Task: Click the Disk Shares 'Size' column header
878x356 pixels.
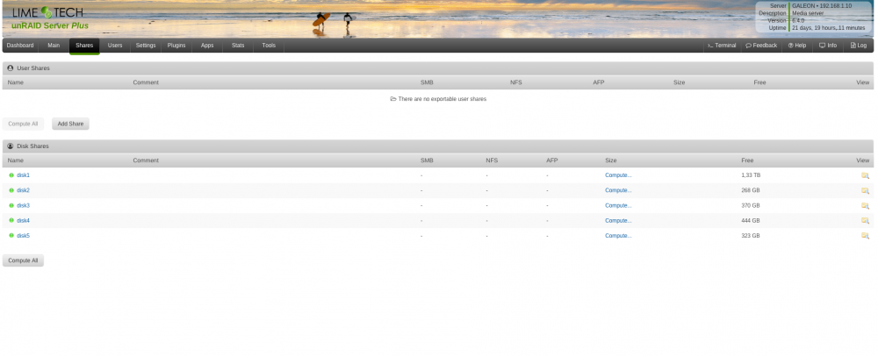Action: 611,160
